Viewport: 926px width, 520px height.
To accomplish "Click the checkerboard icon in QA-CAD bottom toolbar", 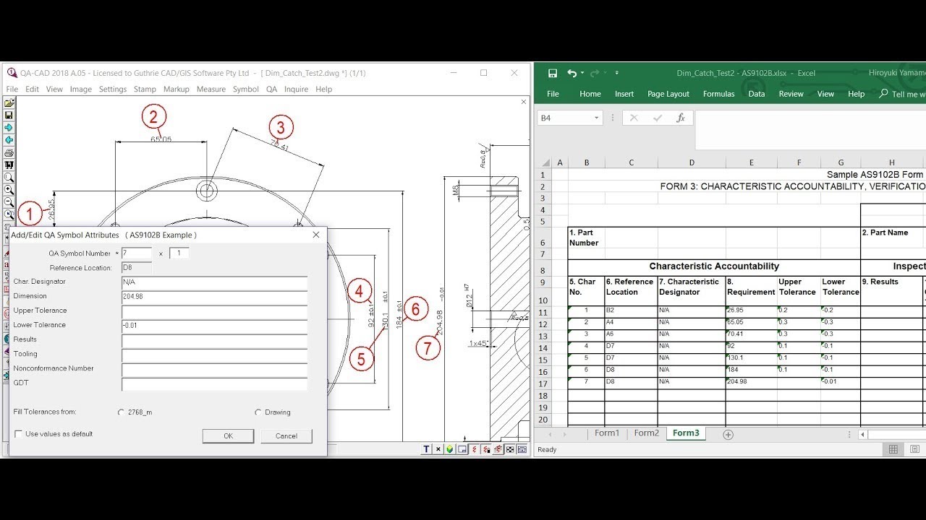I will (510, 449).
